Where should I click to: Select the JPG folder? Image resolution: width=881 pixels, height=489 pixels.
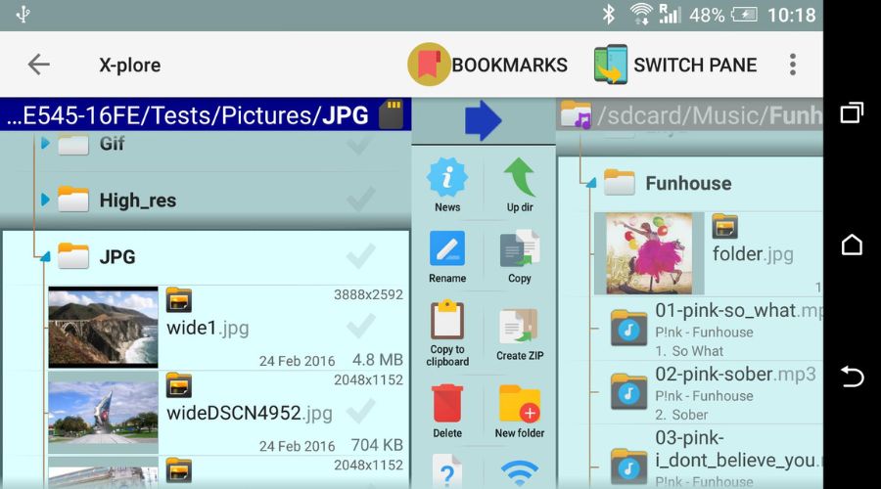pos(206,257)
